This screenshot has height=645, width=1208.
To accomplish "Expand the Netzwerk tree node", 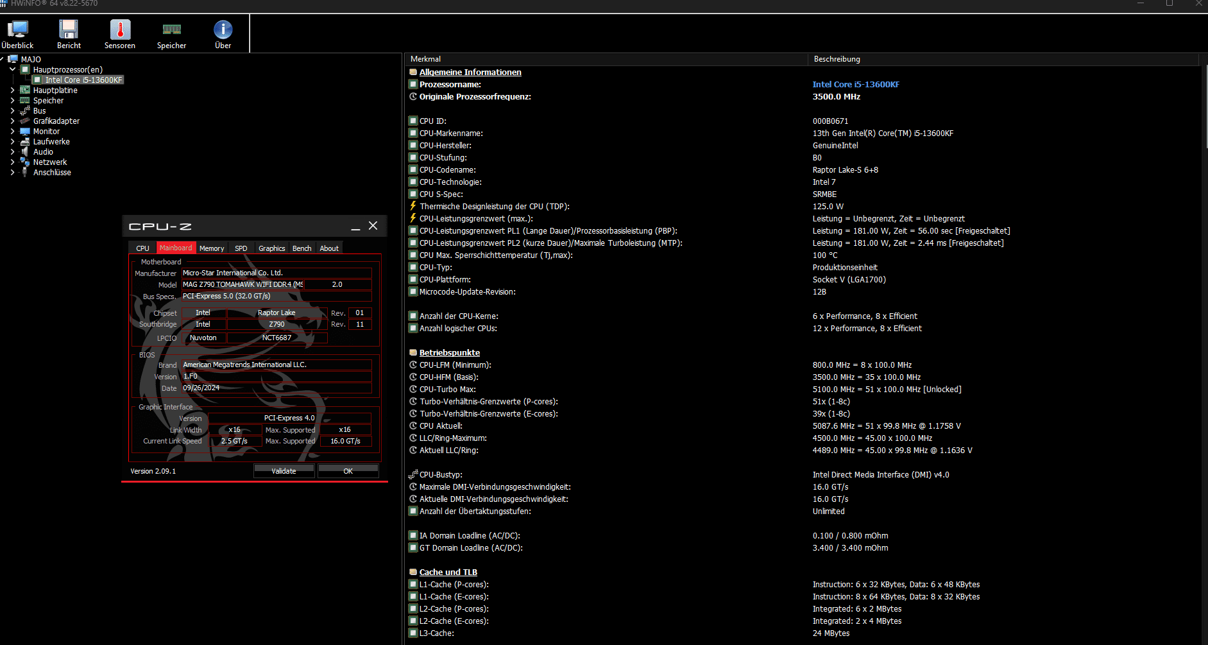I will coord(13,162).
